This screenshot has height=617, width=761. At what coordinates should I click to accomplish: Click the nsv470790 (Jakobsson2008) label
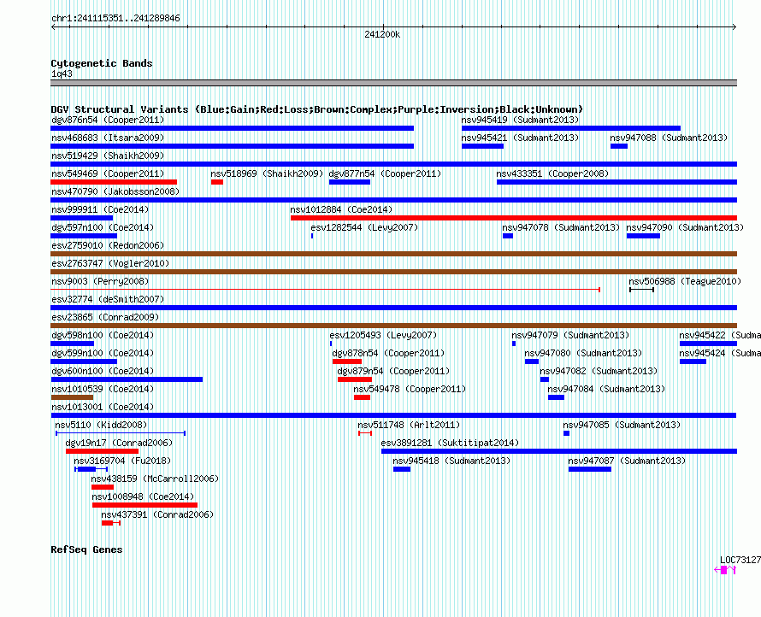click(x=115, y=191)
